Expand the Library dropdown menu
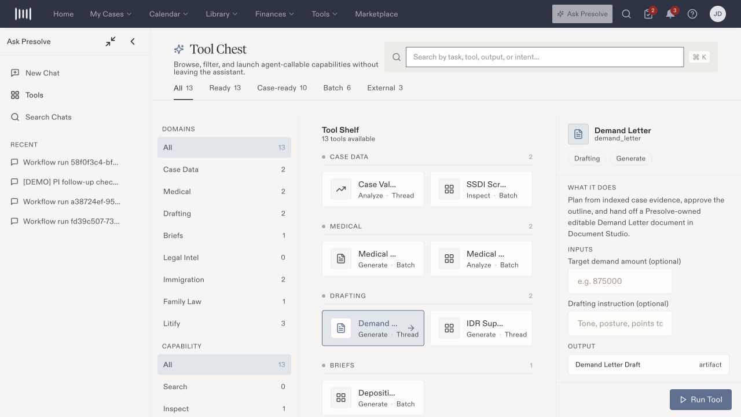741x417 pixels. click(x=222, y=14)
